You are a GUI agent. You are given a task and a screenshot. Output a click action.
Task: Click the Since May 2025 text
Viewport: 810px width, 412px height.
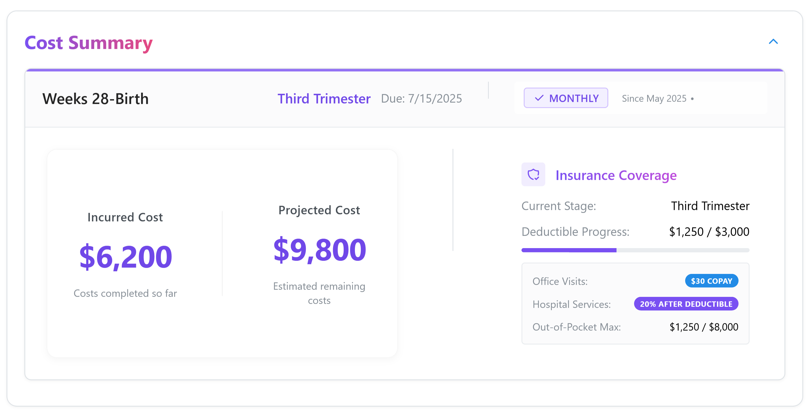654,99
